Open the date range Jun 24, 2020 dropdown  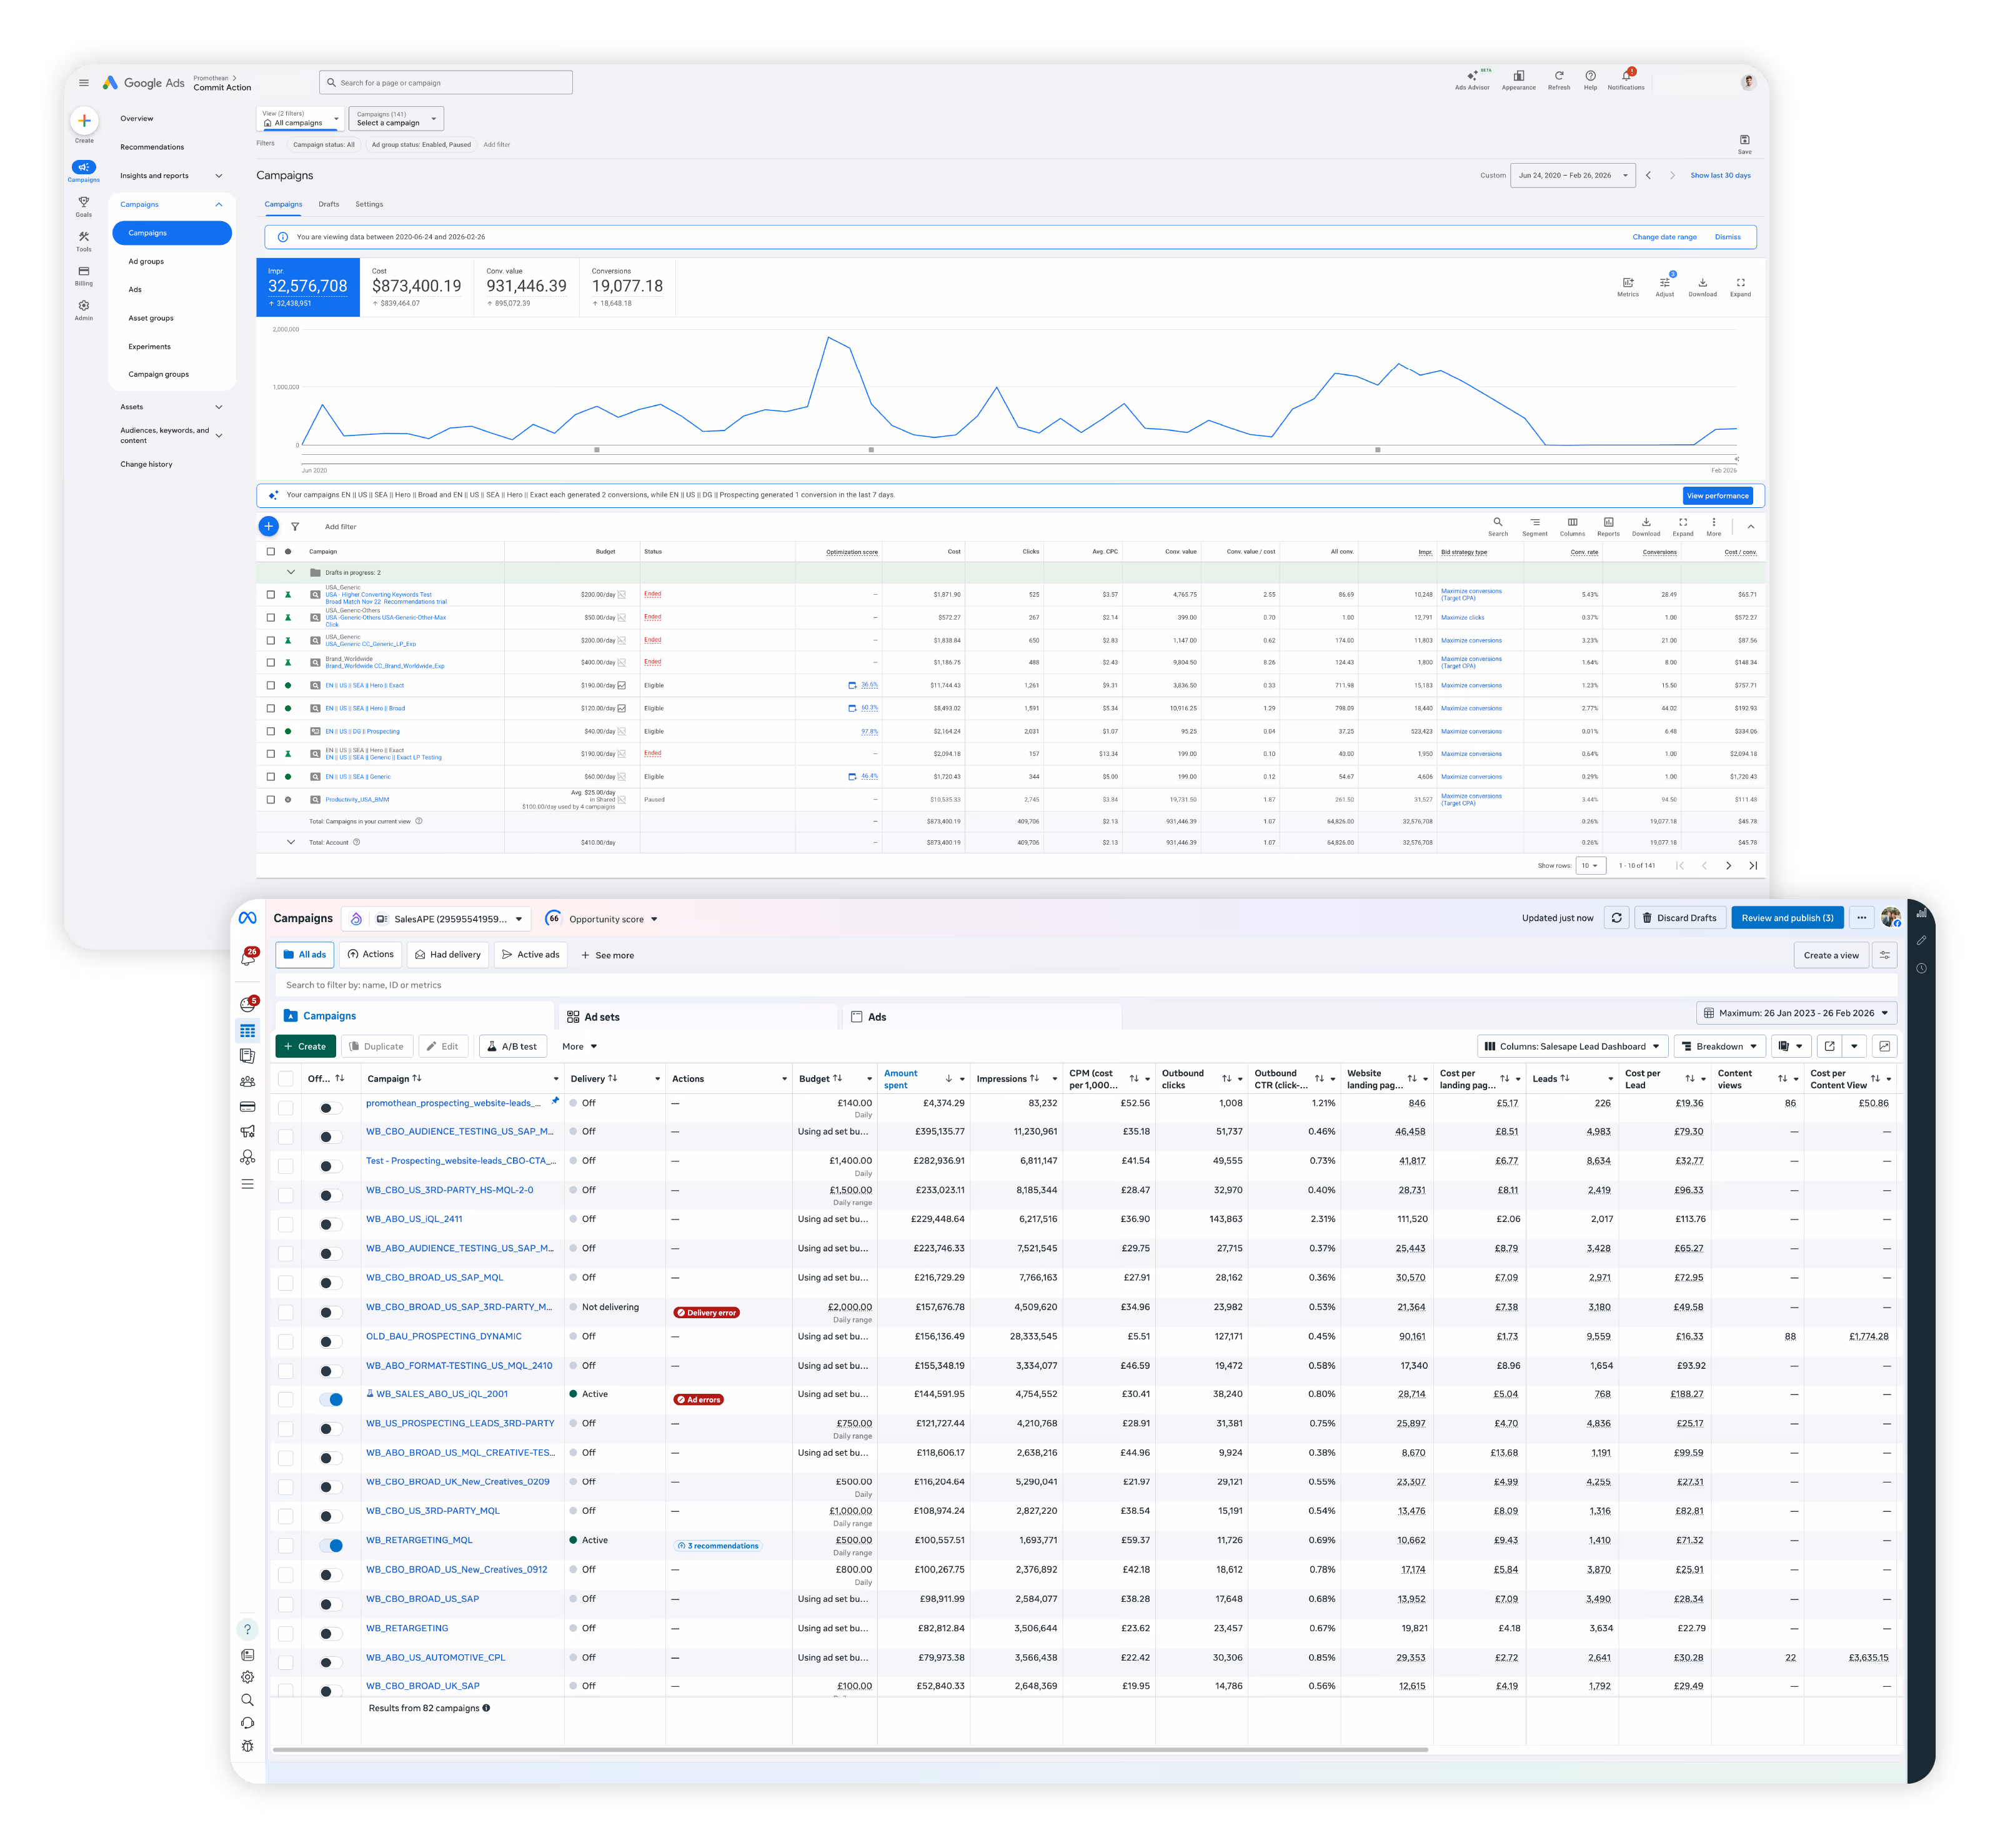pos(1572,175)
